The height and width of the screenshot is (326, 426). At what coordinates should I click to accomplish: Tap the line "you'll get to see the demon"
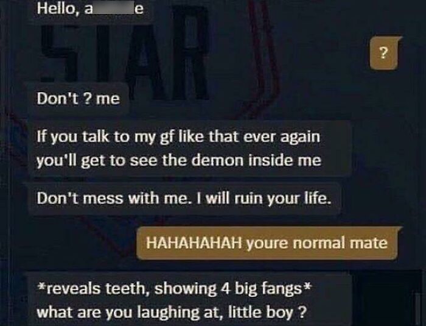(x=140, y=160)
